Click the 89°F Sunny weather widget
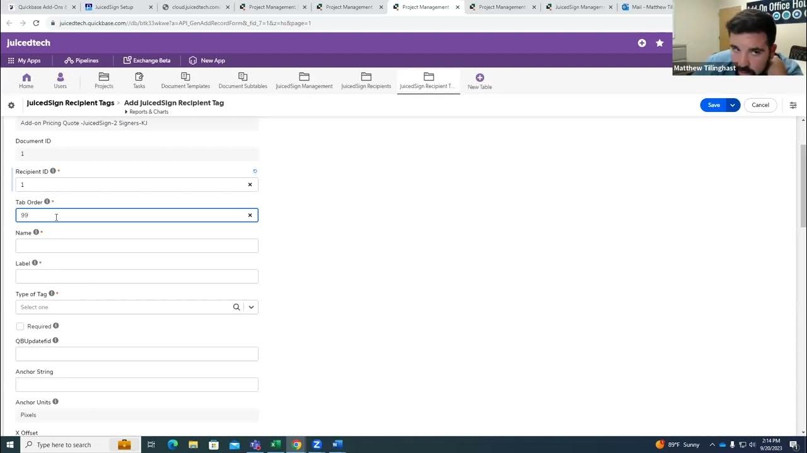The image size is (807, 453). coord(679,445)
